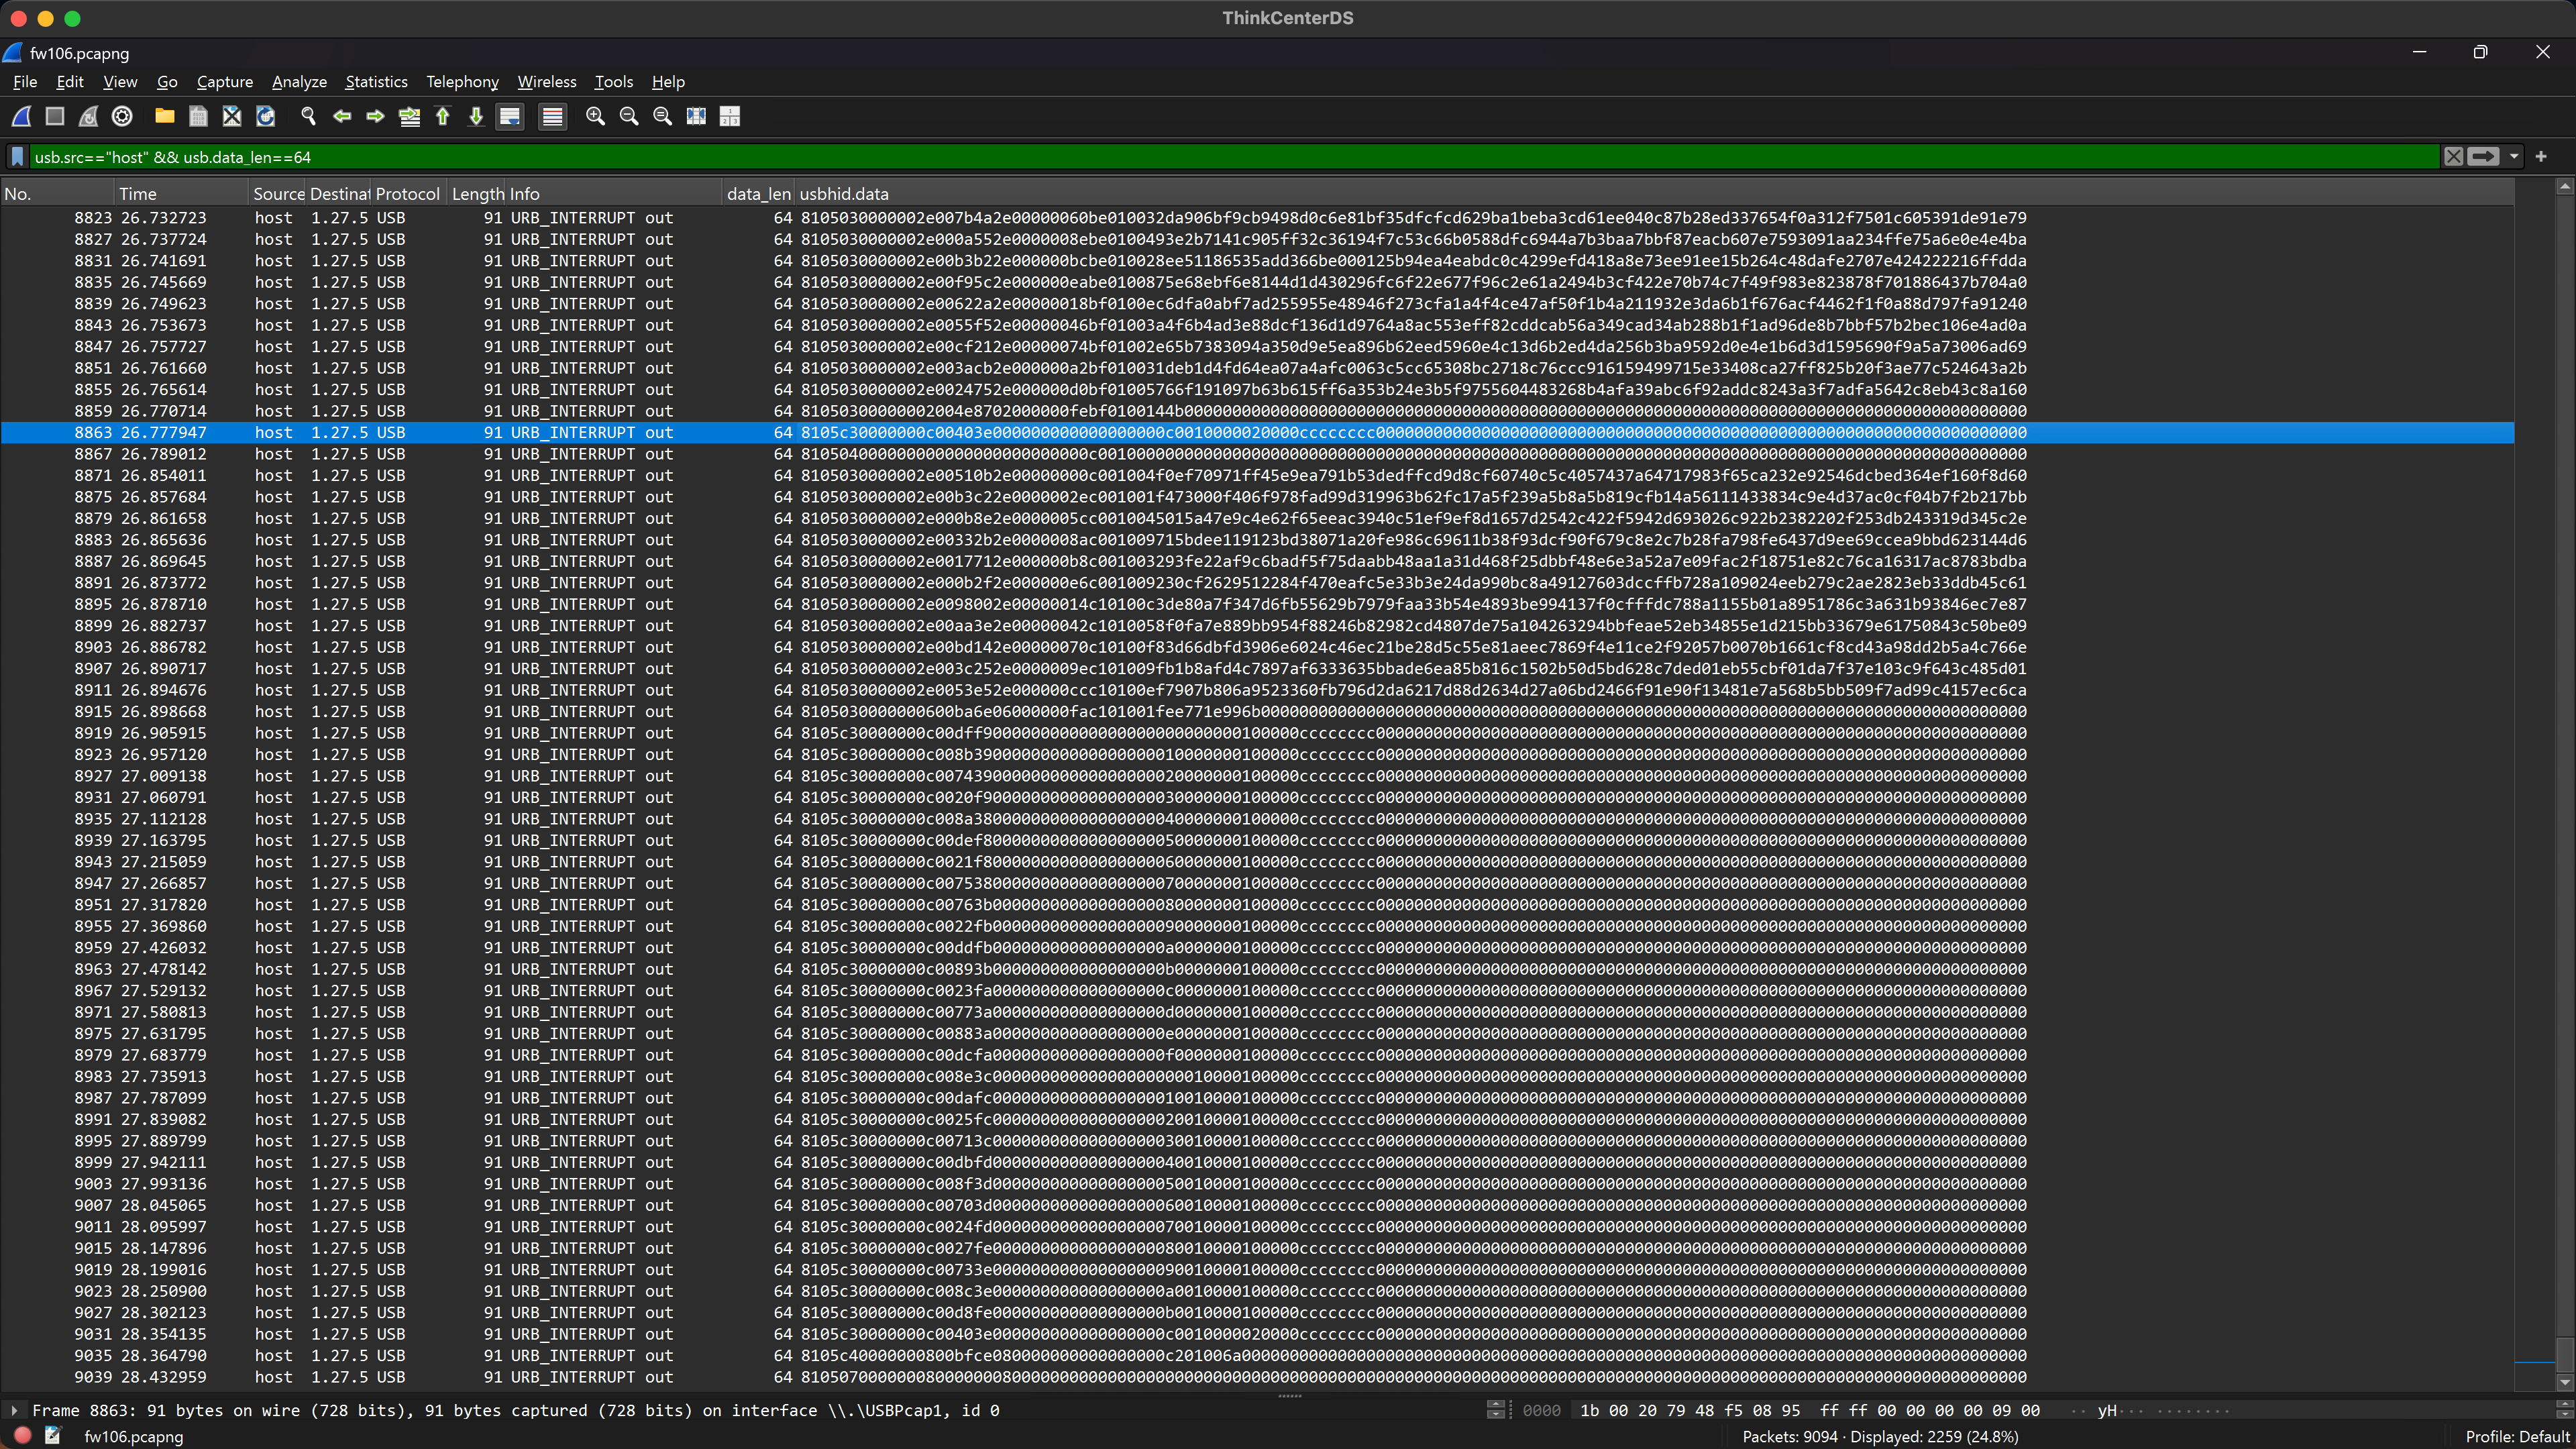Jump to the last packet icon
The height and width of the screenshot is (1449, 2576).
pyautogui.click(x=476, y=116)
